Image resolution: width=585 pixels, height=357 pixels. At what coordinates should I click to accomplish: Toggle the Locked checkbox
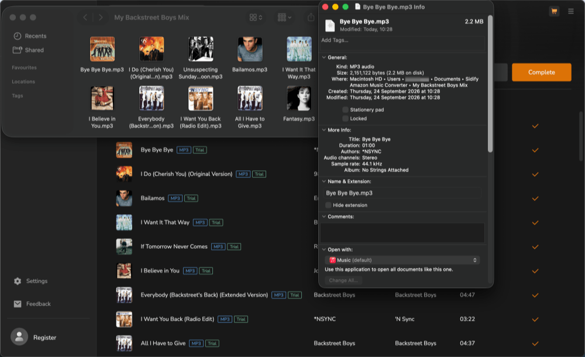click(x=346, y=118)
